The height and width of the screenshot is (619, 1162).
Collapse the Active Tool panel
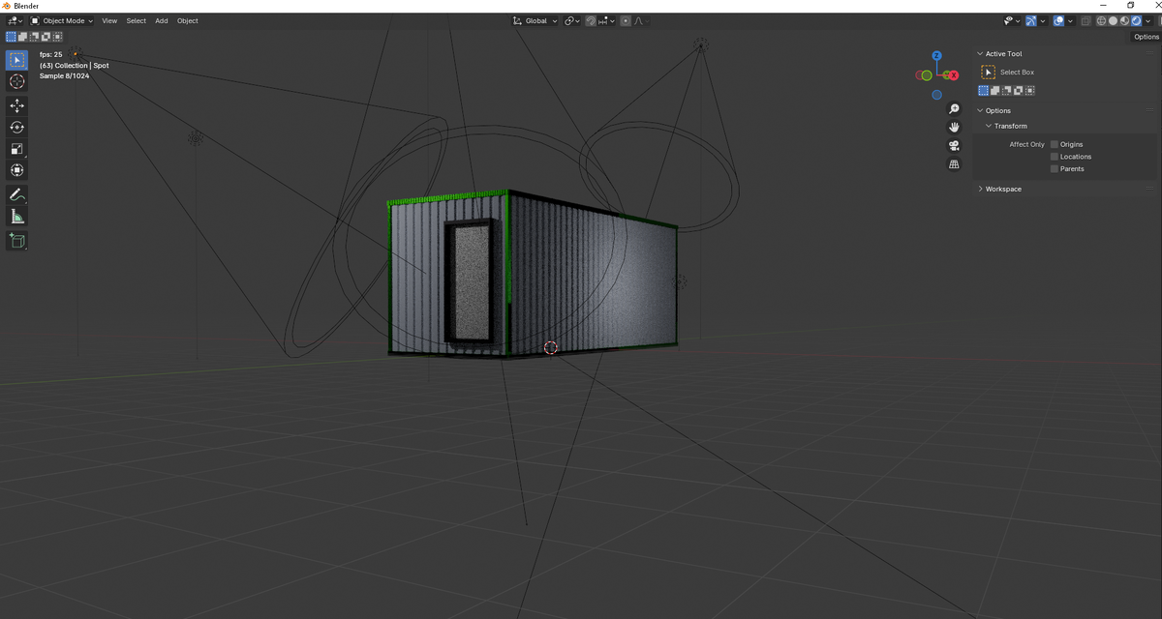[x=979, y=54]
